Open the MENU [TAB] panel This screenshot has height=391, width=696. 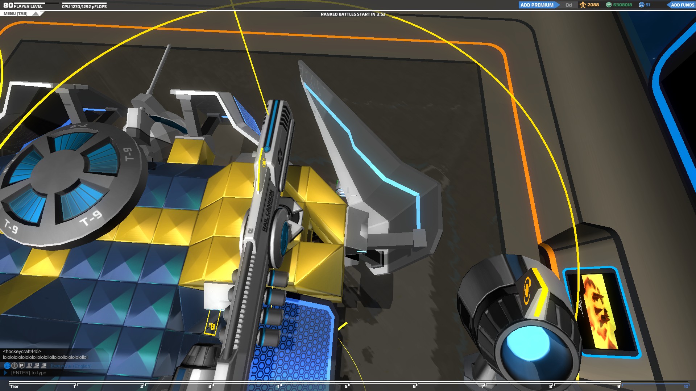point(16,14)
